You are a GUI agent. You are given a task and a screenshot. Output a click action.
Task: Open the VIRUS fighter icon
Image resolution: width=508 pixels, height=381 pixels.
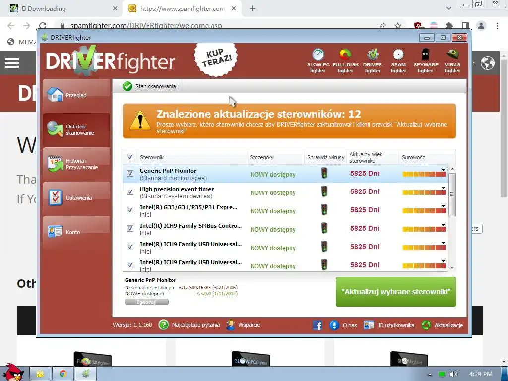coord(452,61)
